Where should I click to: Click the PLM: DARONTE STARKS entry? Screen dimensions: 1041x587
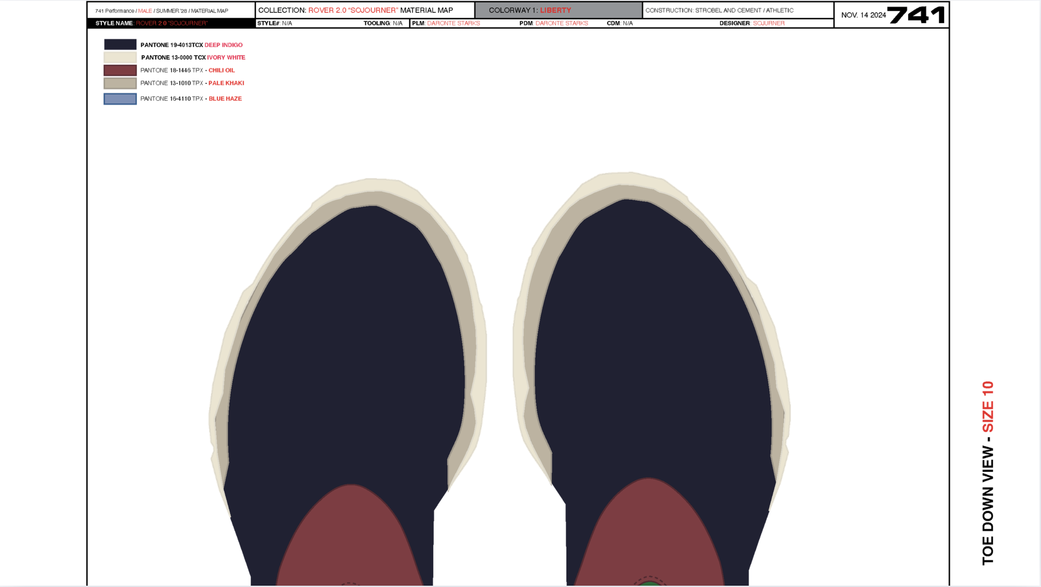pos(446,24)
